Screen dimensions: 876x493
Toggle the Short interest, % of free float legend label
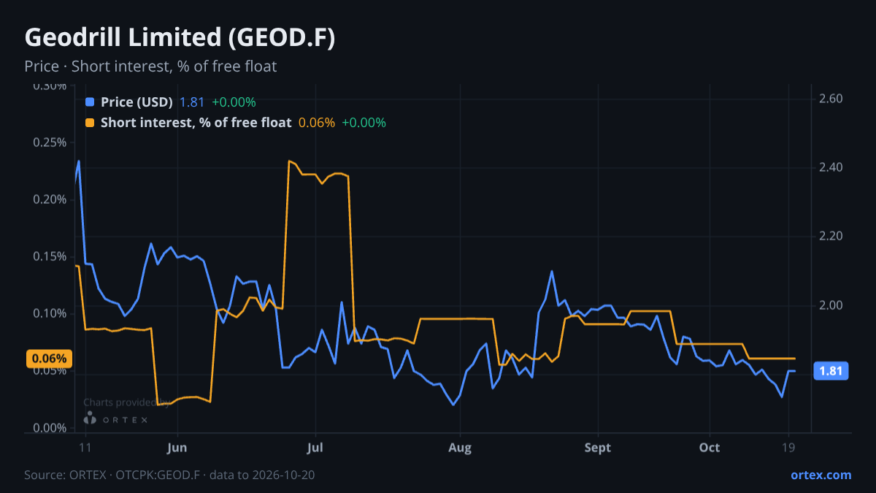(196, 123)
